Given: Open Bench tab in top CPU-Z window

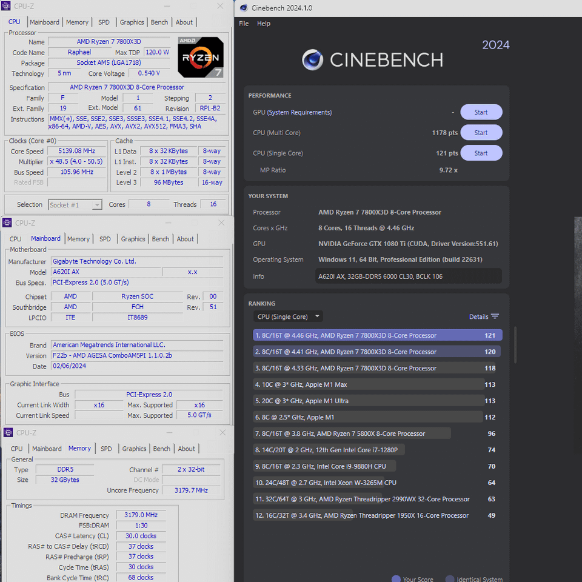Looking at the screenshot, I should (x=159, y=22).
